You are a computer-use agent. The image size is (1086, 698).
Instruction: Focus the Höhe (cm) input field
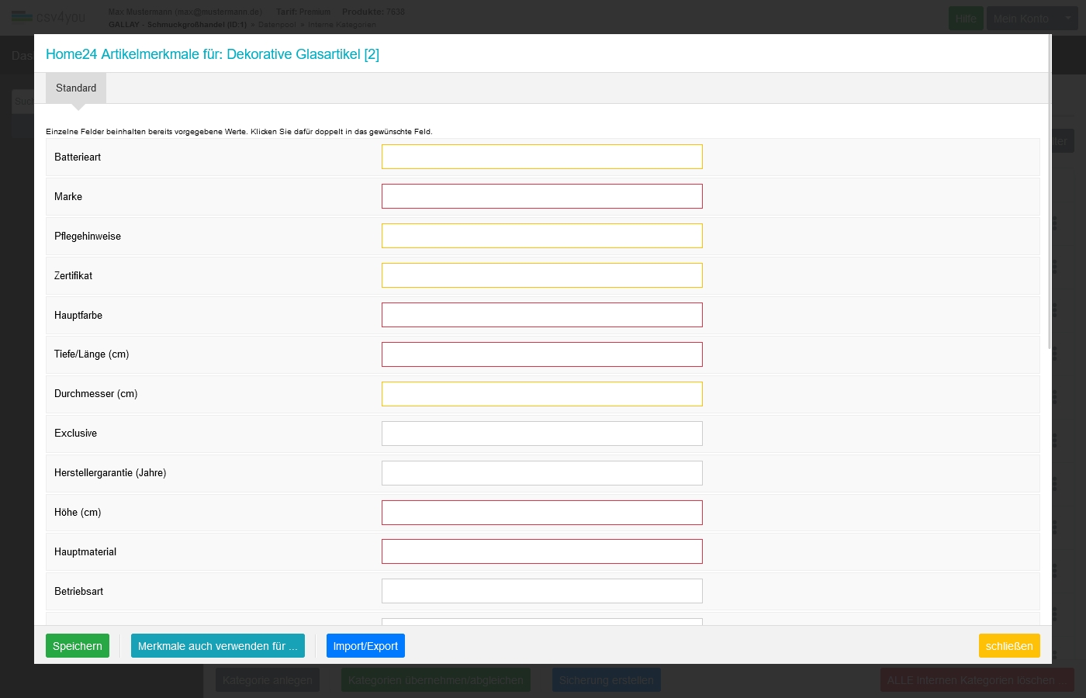click(x=541, y=513)
